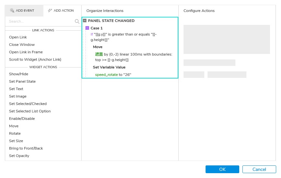Click the speed_rotate variable link
This screenshot has width=281, height=178.
(x=107, y=75)
